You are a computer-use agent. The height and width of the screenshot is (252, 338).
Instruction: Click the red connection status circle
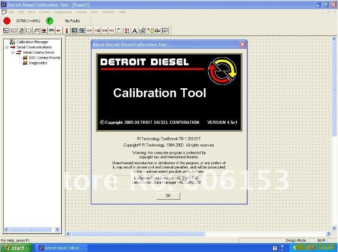click(7, 21)
